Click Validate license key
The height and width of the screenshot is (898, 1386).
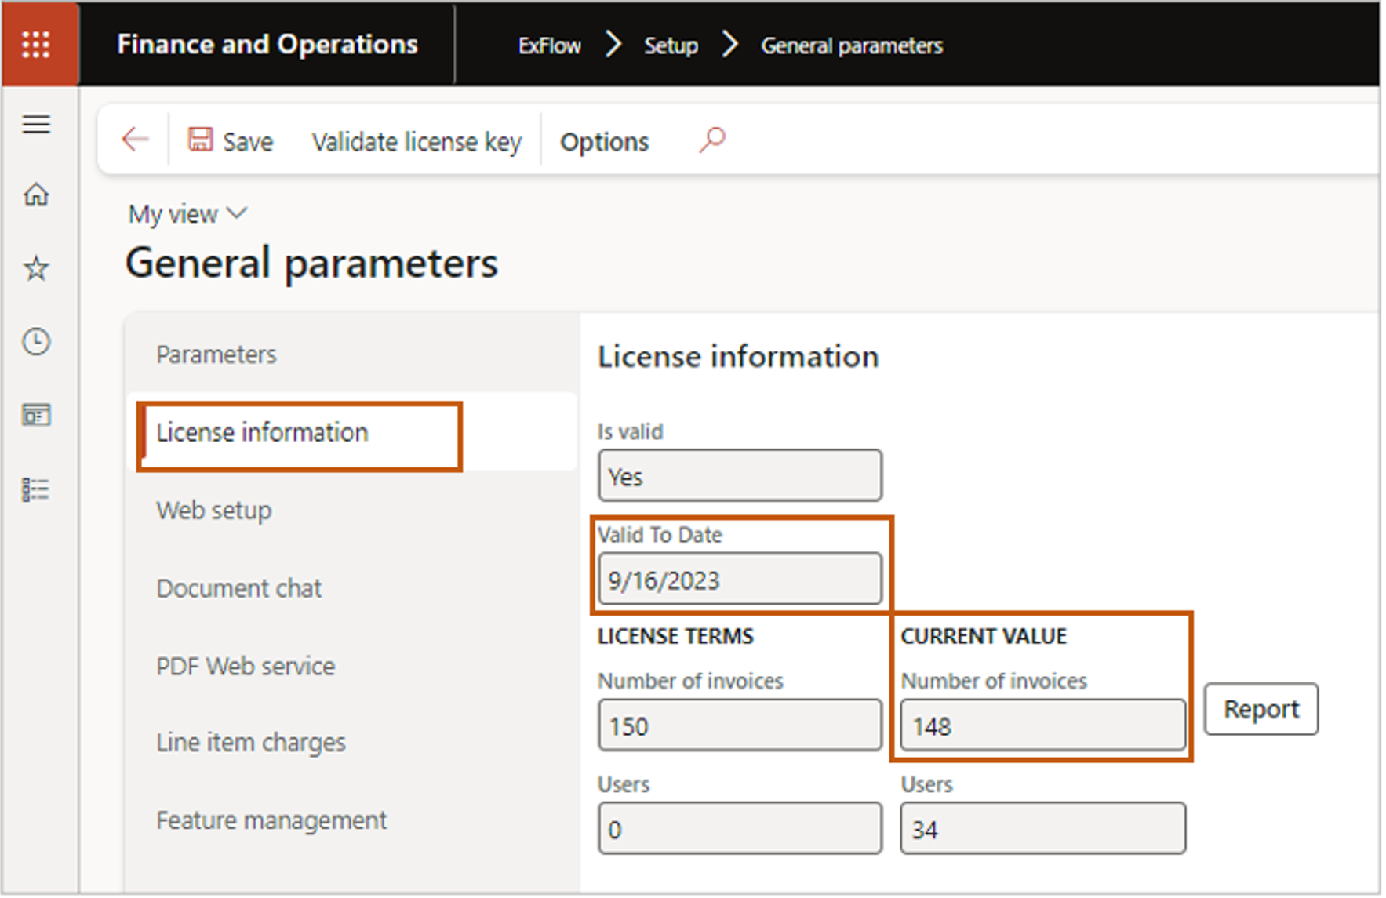click(417, 142)
